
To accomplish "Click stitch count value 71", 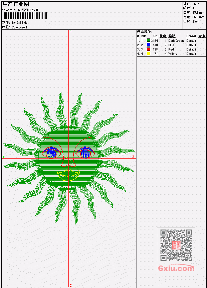I will point(156,54).
